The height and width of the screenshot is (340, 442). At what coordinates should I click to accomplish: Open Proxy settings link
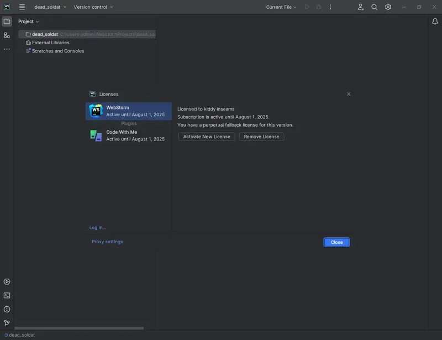click(x=107, y=242)
